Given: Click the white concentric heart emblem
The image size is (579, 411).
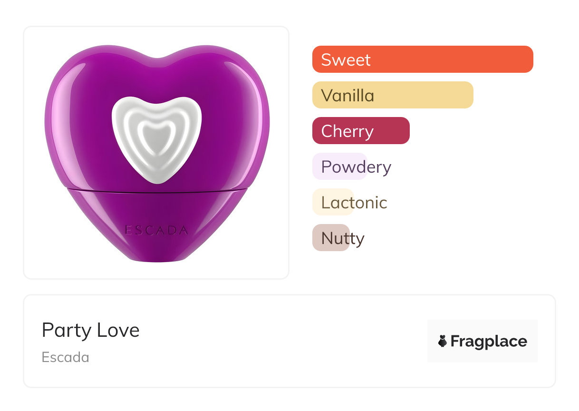Looking at the screenshot, I should coord(156,135).
